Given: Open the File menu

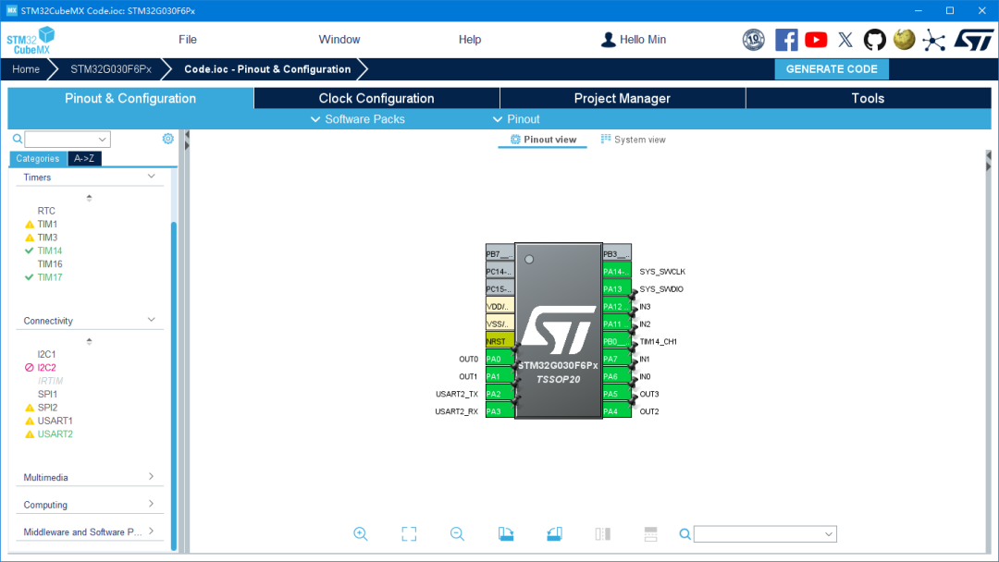Looking at the screenshot, I should (187, 40).
